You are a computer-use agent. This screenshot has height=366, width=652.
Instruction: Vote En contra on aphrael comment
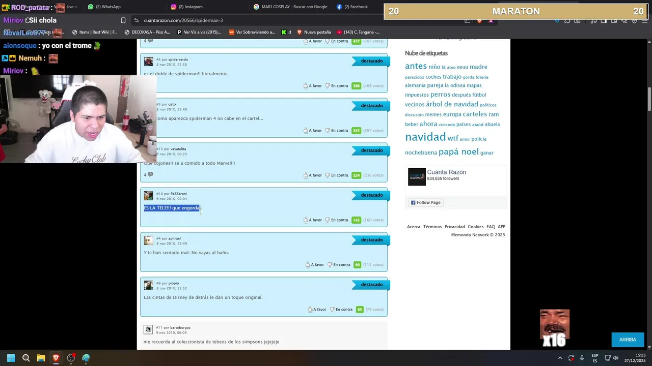tap(339, 265)
